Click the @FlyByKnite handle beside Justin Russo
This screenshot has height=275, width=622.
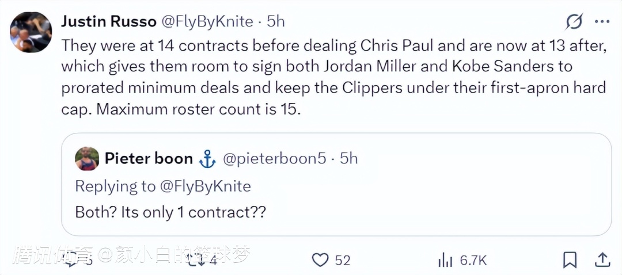tap(207, 22)
